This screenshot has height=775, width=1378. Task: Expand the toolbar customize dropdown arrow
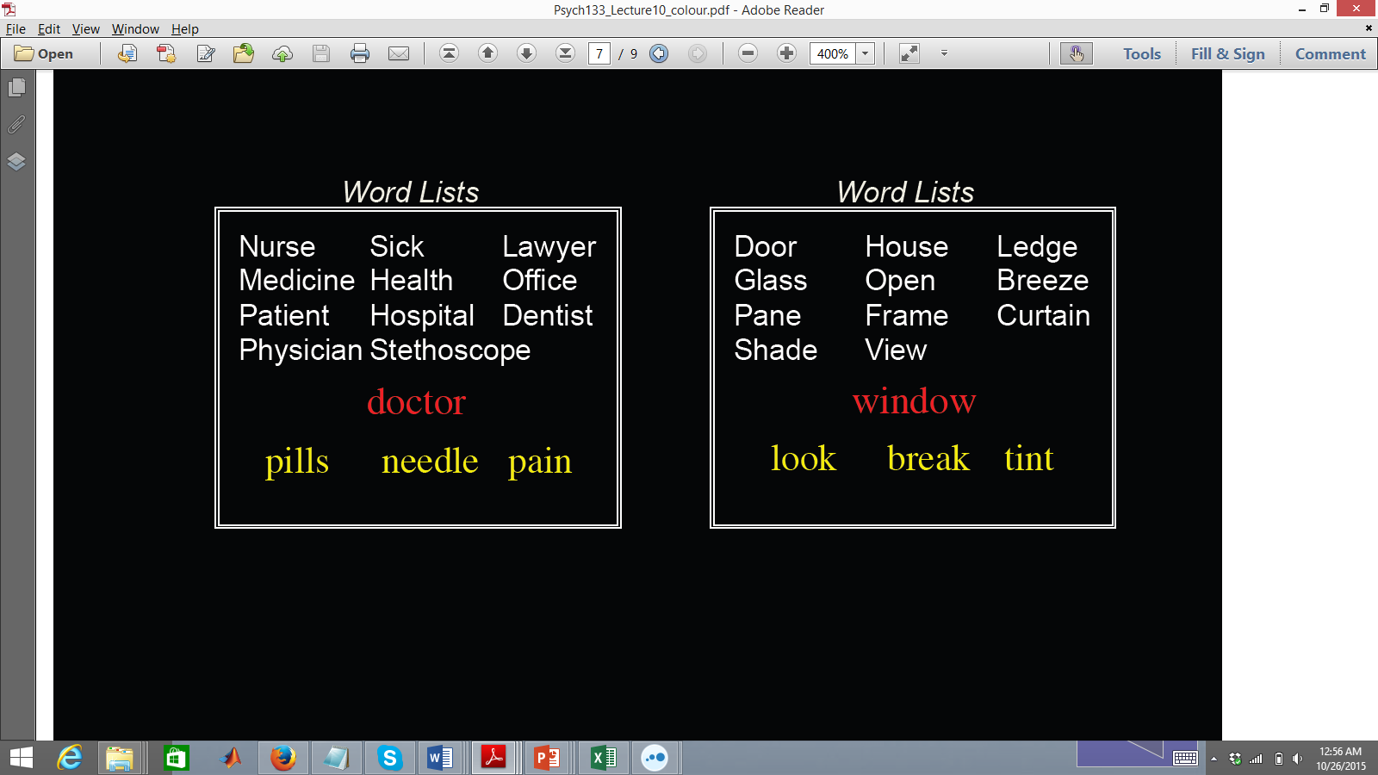pos(944,53)
